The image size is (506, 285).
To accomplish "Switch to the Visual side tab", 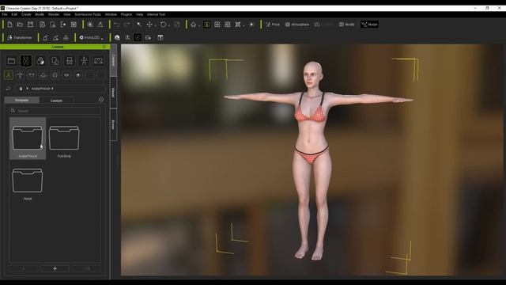I will click(113, 93).
